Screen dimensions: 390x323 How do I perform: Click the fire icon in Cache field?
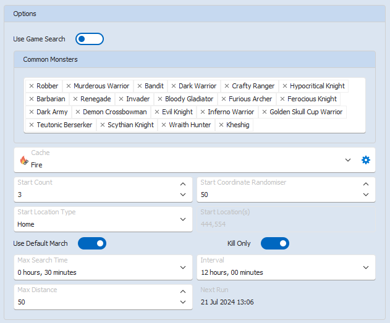[24, 161]
